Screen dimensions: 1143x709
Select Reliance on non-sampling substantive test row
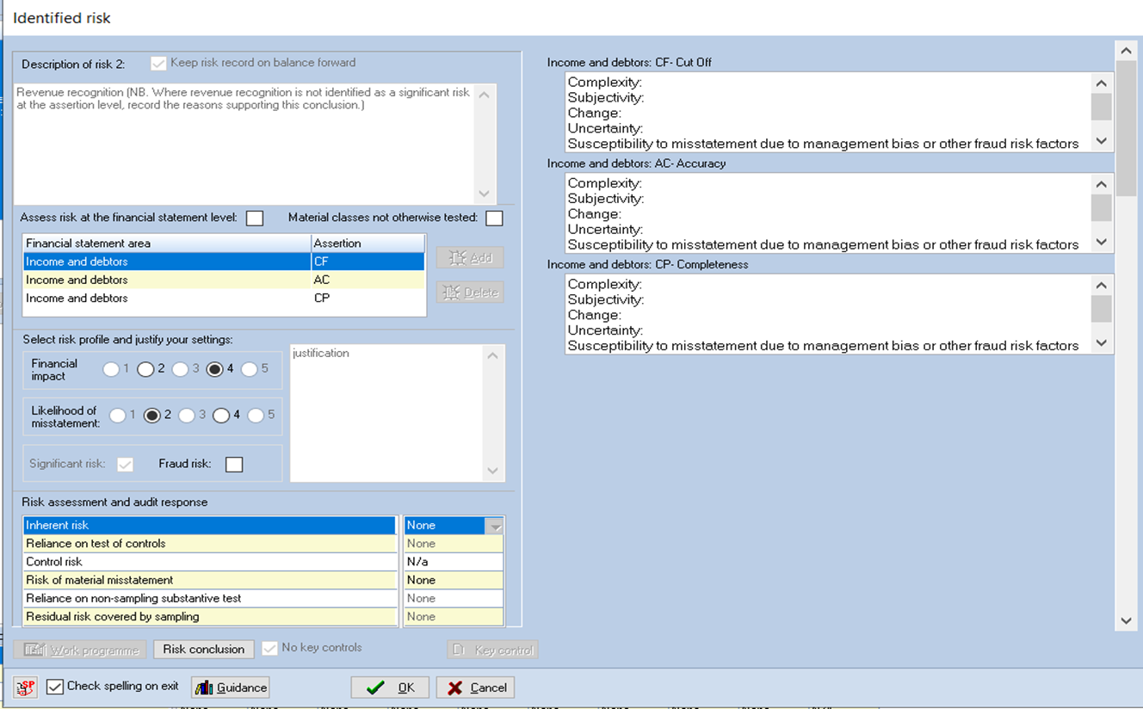coord(209,598)
